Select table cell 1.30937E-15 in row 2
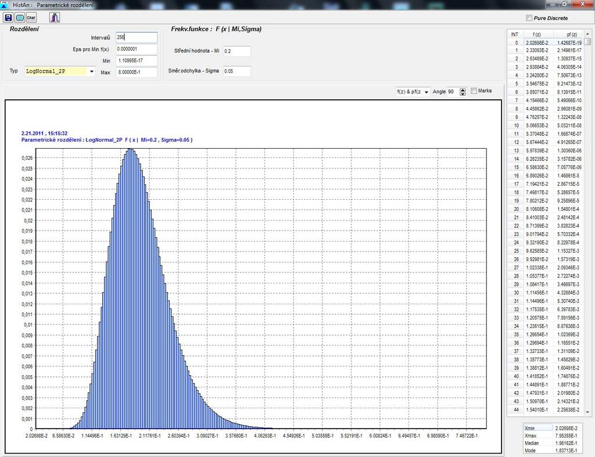Image resolution: width=595 pixels, height=457 pixels. click(568, 59)
